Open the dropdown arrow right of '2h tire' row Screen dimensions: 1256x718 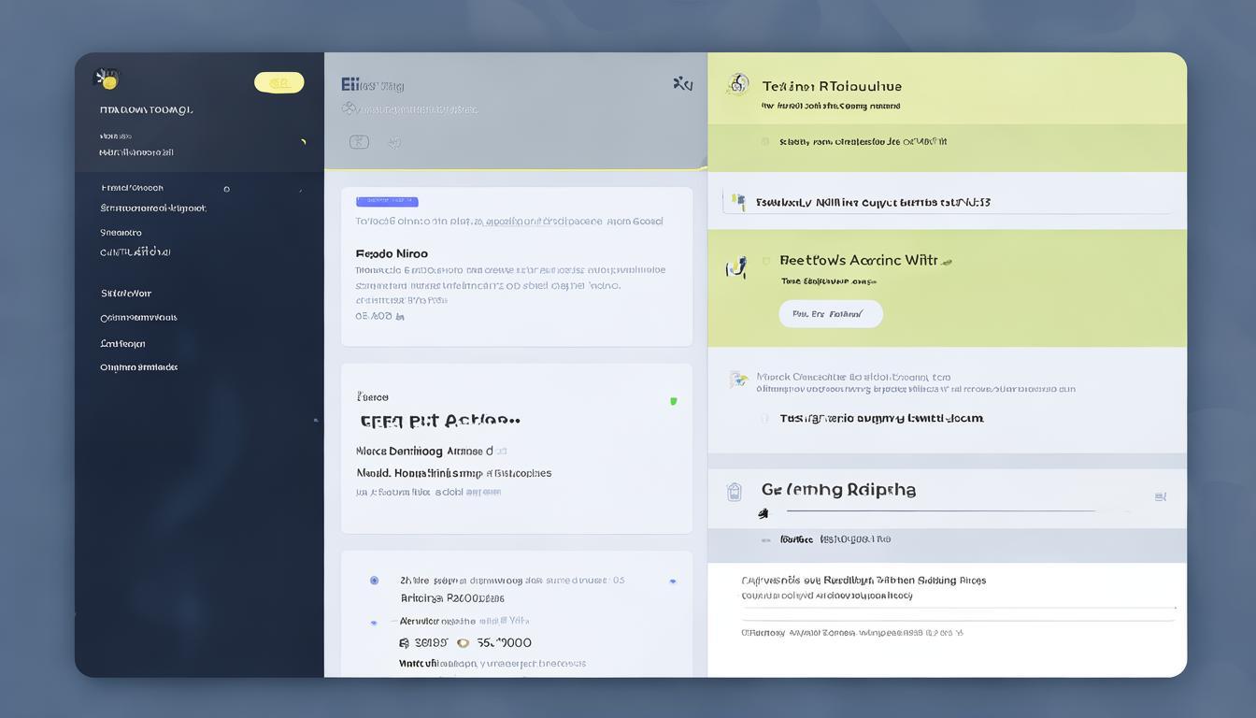[x=672, y=582]
